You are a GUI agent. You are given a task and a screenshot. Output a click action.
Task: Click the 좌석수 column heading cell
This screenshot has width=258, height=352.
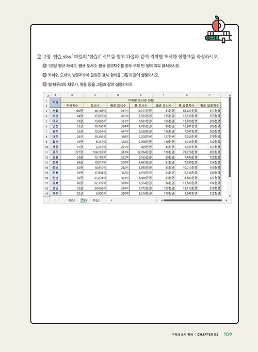pyautogui.click(x=95, y=106)
